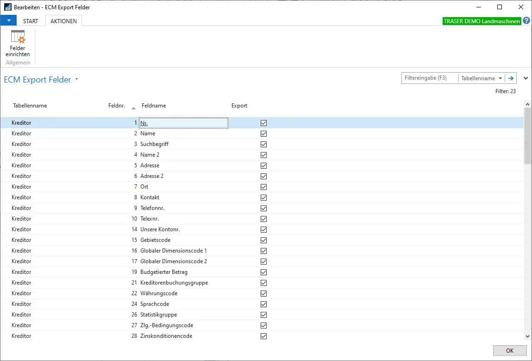The width and height of the screenshot is (532, 361).
Task: Click in the Filtereingabe search field
Action: (x=429, y=78)
